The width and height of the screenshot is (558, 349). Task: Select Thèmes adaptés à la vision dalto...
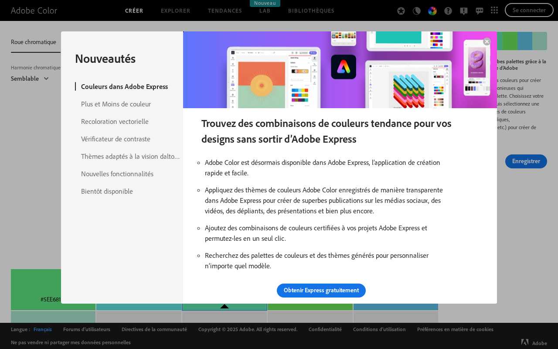point(130,156)
